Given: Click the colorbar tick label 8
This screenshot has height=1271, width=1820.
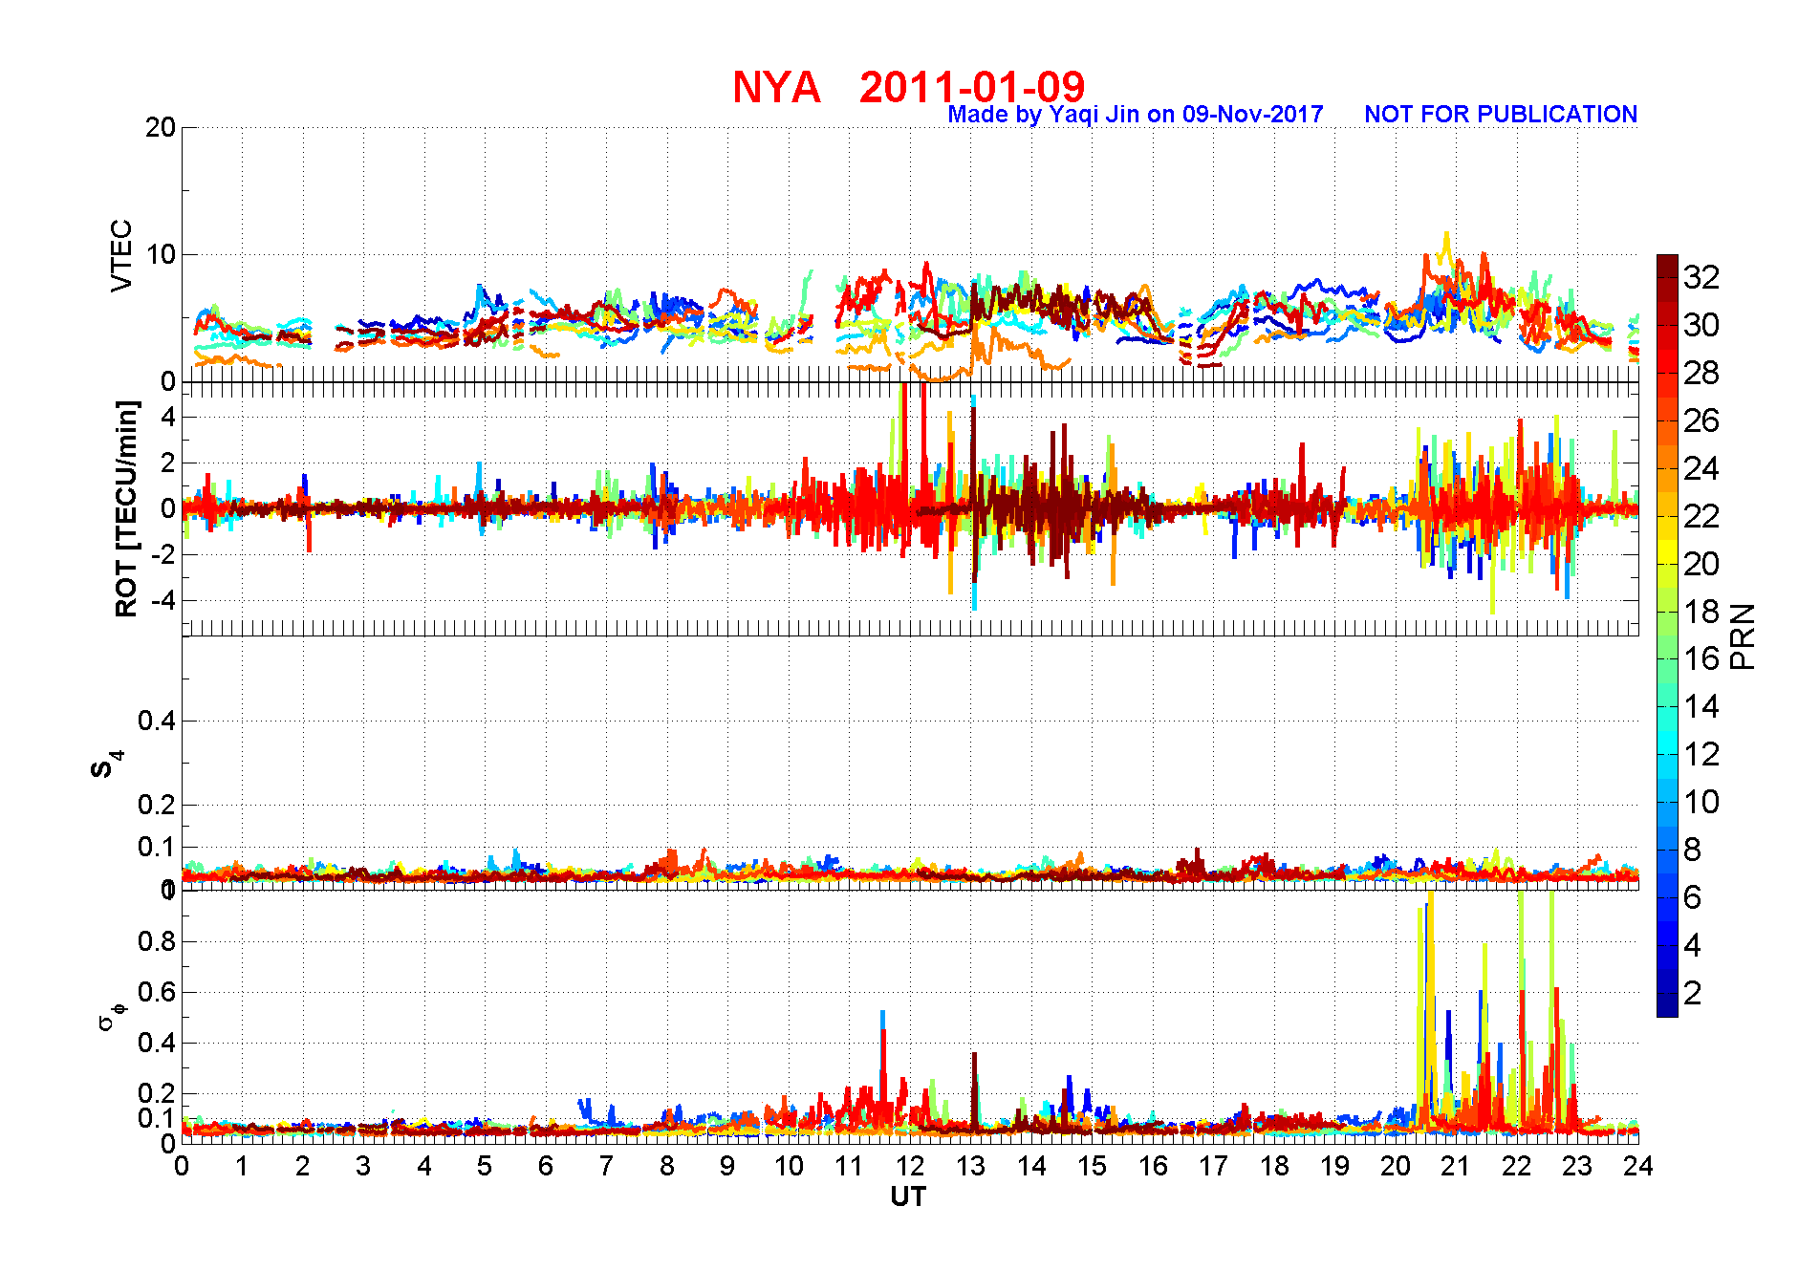Looking at the screenshot, I should pyautogui.click(x=1693, y=850).
